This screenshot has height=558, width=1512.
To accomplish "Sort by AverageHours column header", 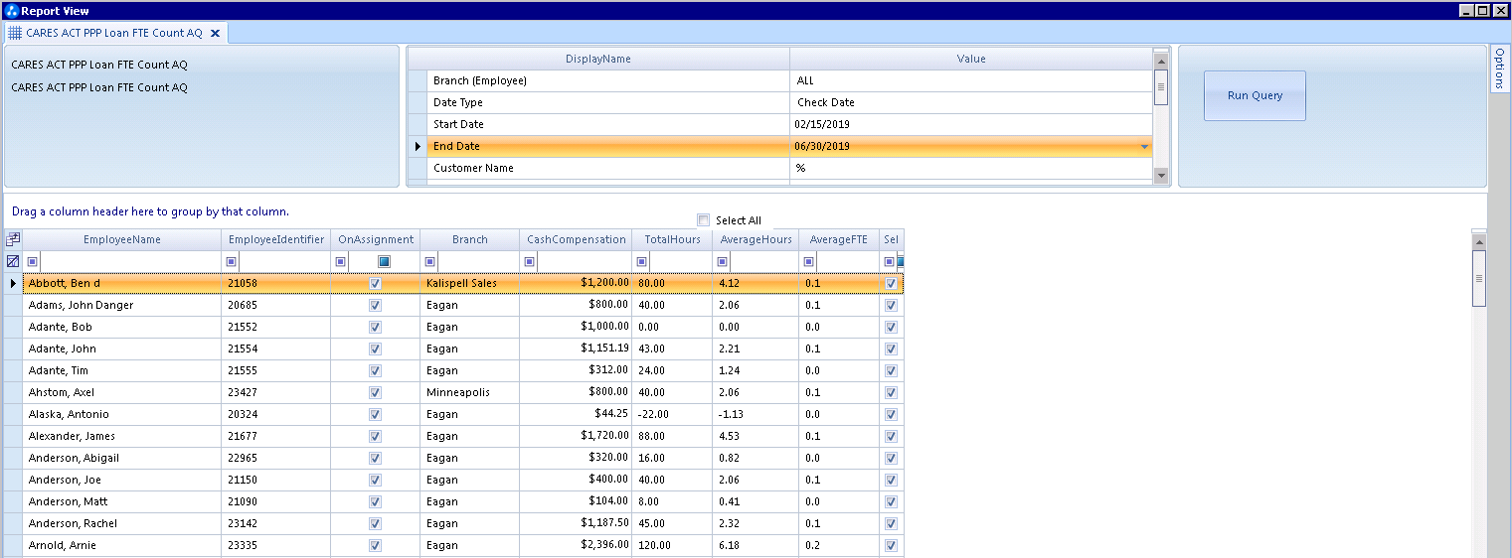I will tap(756, 239).
